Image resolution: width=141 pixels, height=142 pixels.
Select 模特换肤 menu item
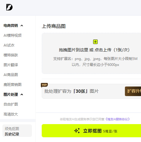coord(11,55)
